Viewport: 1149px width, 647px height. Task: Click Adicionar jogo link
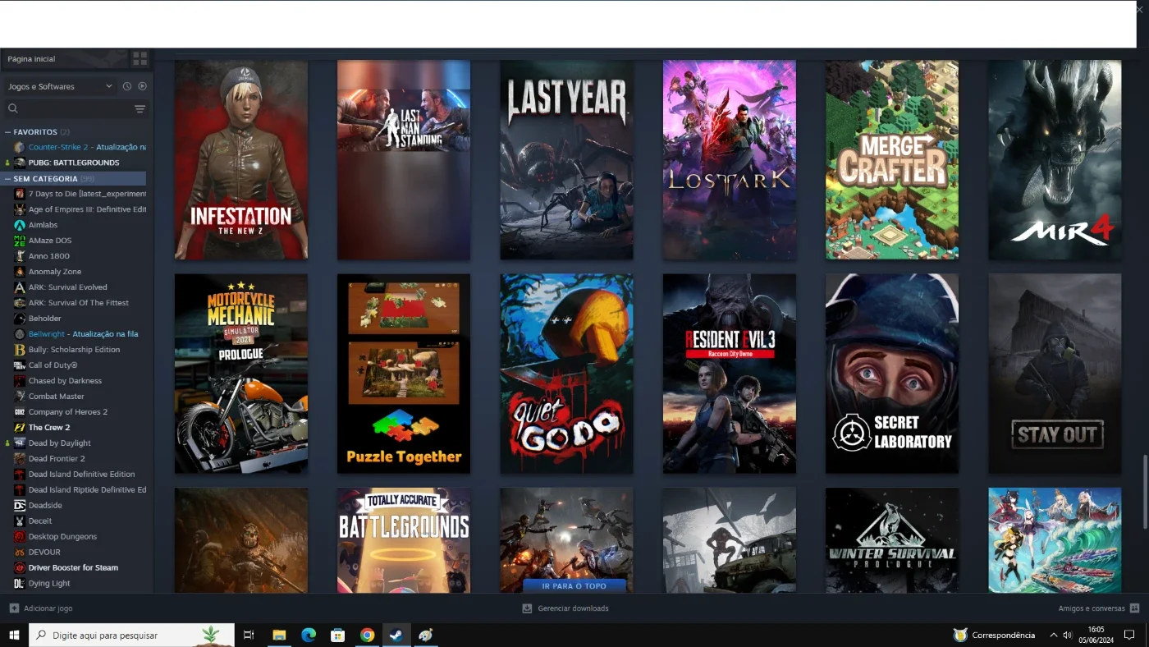[x=48, y=608]
